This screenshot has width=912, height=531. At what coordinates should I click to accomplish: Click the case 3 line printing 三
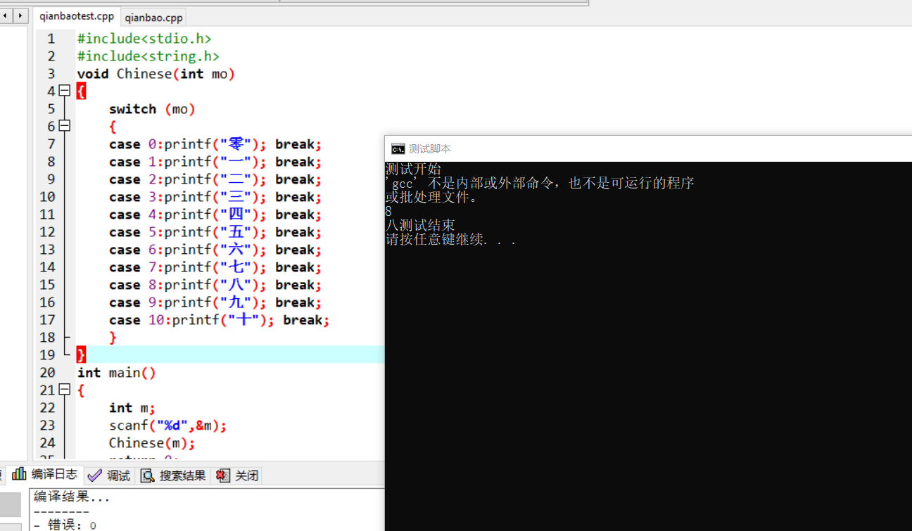[215, 197]
